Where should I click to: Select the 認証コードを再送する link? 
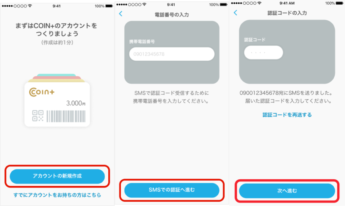pyautogui.click(x=287, y=115)
